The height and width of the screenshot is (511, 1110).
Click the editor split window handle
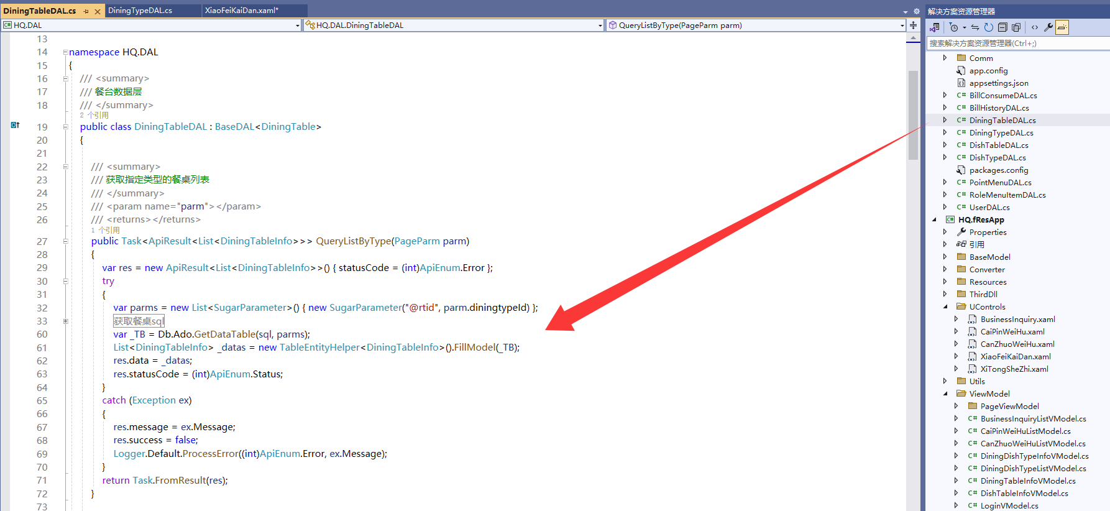913,25
